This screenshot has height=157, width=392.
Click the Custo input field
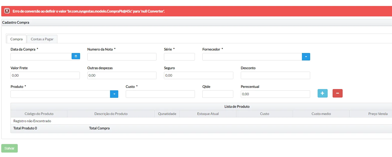pyautogui.click(x=160, y=94)
